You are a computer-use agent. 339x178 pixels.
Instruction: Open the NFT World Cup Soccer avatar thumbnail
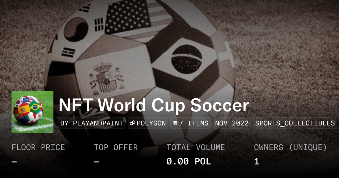click(32, 112)
